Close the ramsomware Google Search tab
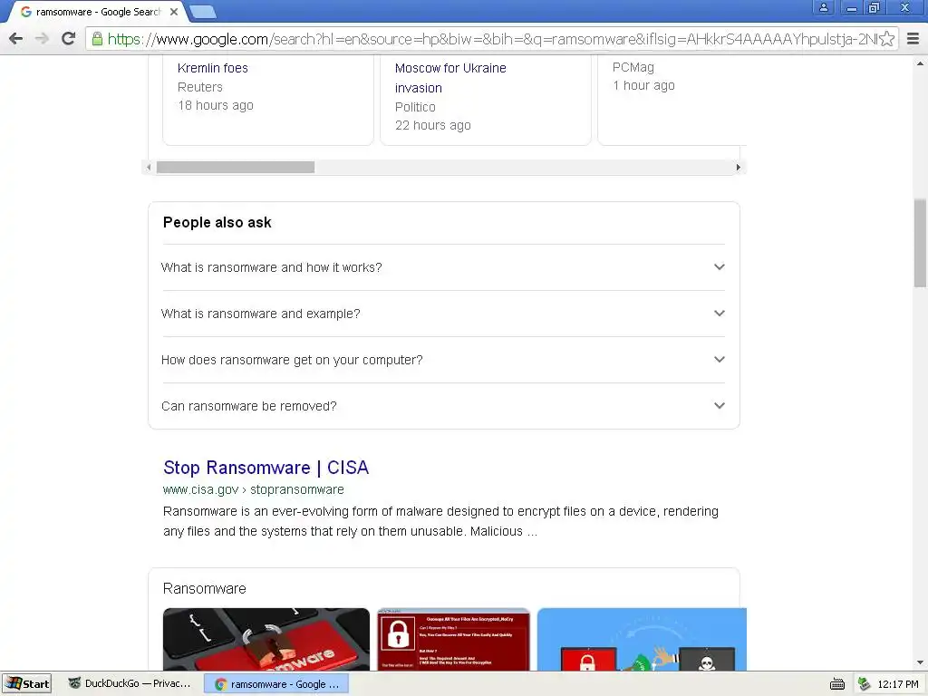This screenshot has width=928, height=696. 174,12
